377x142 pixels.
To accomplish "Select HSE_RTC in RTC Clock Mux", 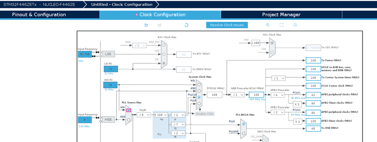I will coord(164,45).
